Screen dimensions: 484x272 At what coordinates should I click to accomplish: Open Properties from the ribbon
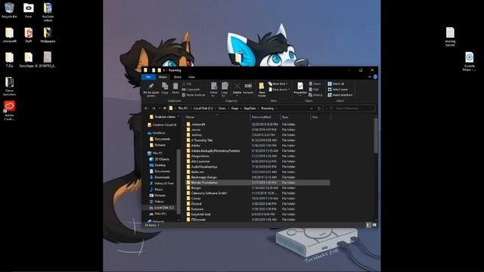[x=300, y=89]
